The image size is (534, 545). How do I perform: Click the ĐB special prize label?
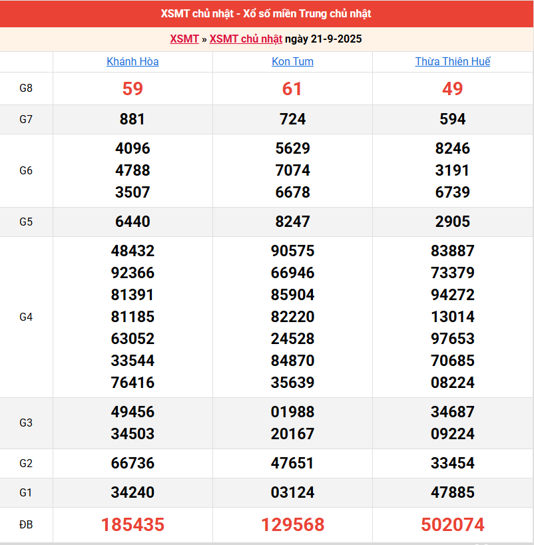[x=26, y=525]
